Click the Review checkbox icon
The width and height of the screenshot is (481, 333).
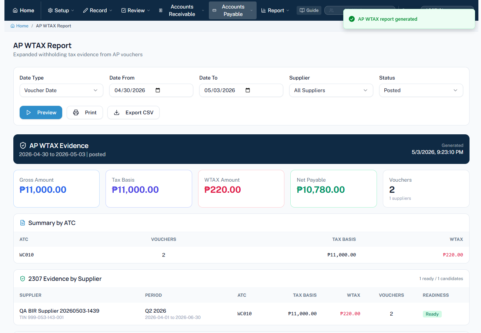(124, 10)
